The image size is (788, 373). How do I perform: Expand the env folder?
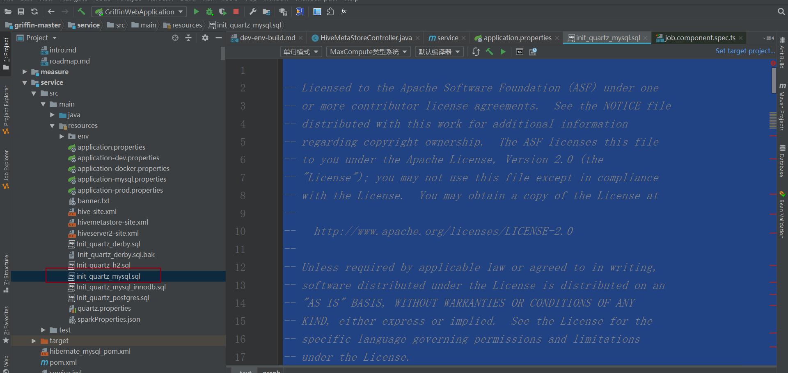pyautogui.click(x=62, y=136)
